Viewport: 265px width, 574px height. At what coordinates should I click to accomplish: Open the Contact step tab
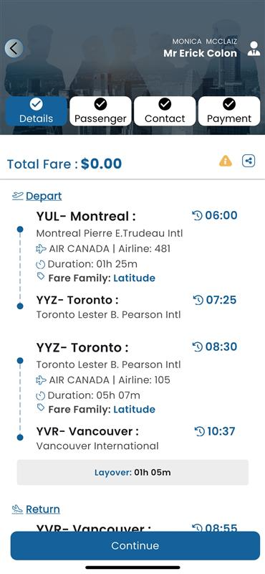click(165, 111)
